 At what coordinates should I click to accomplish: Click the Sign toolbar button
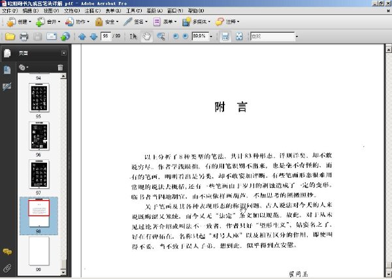click(x=135, y=22)
